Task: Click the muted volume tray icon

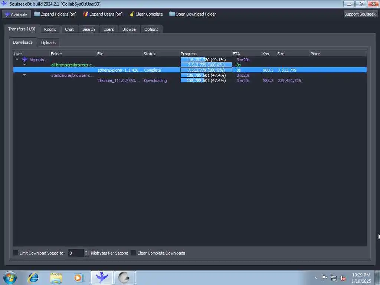Action: tap(343, 278)
